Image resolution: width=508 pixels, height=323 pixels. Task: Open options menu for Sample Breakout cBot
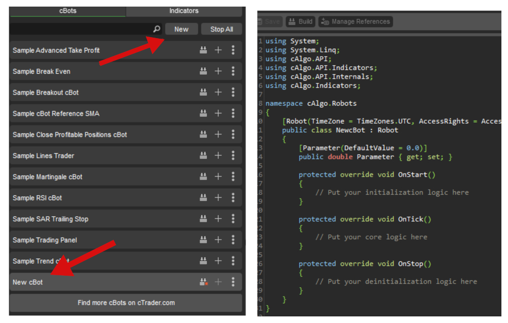pos(233,92)
